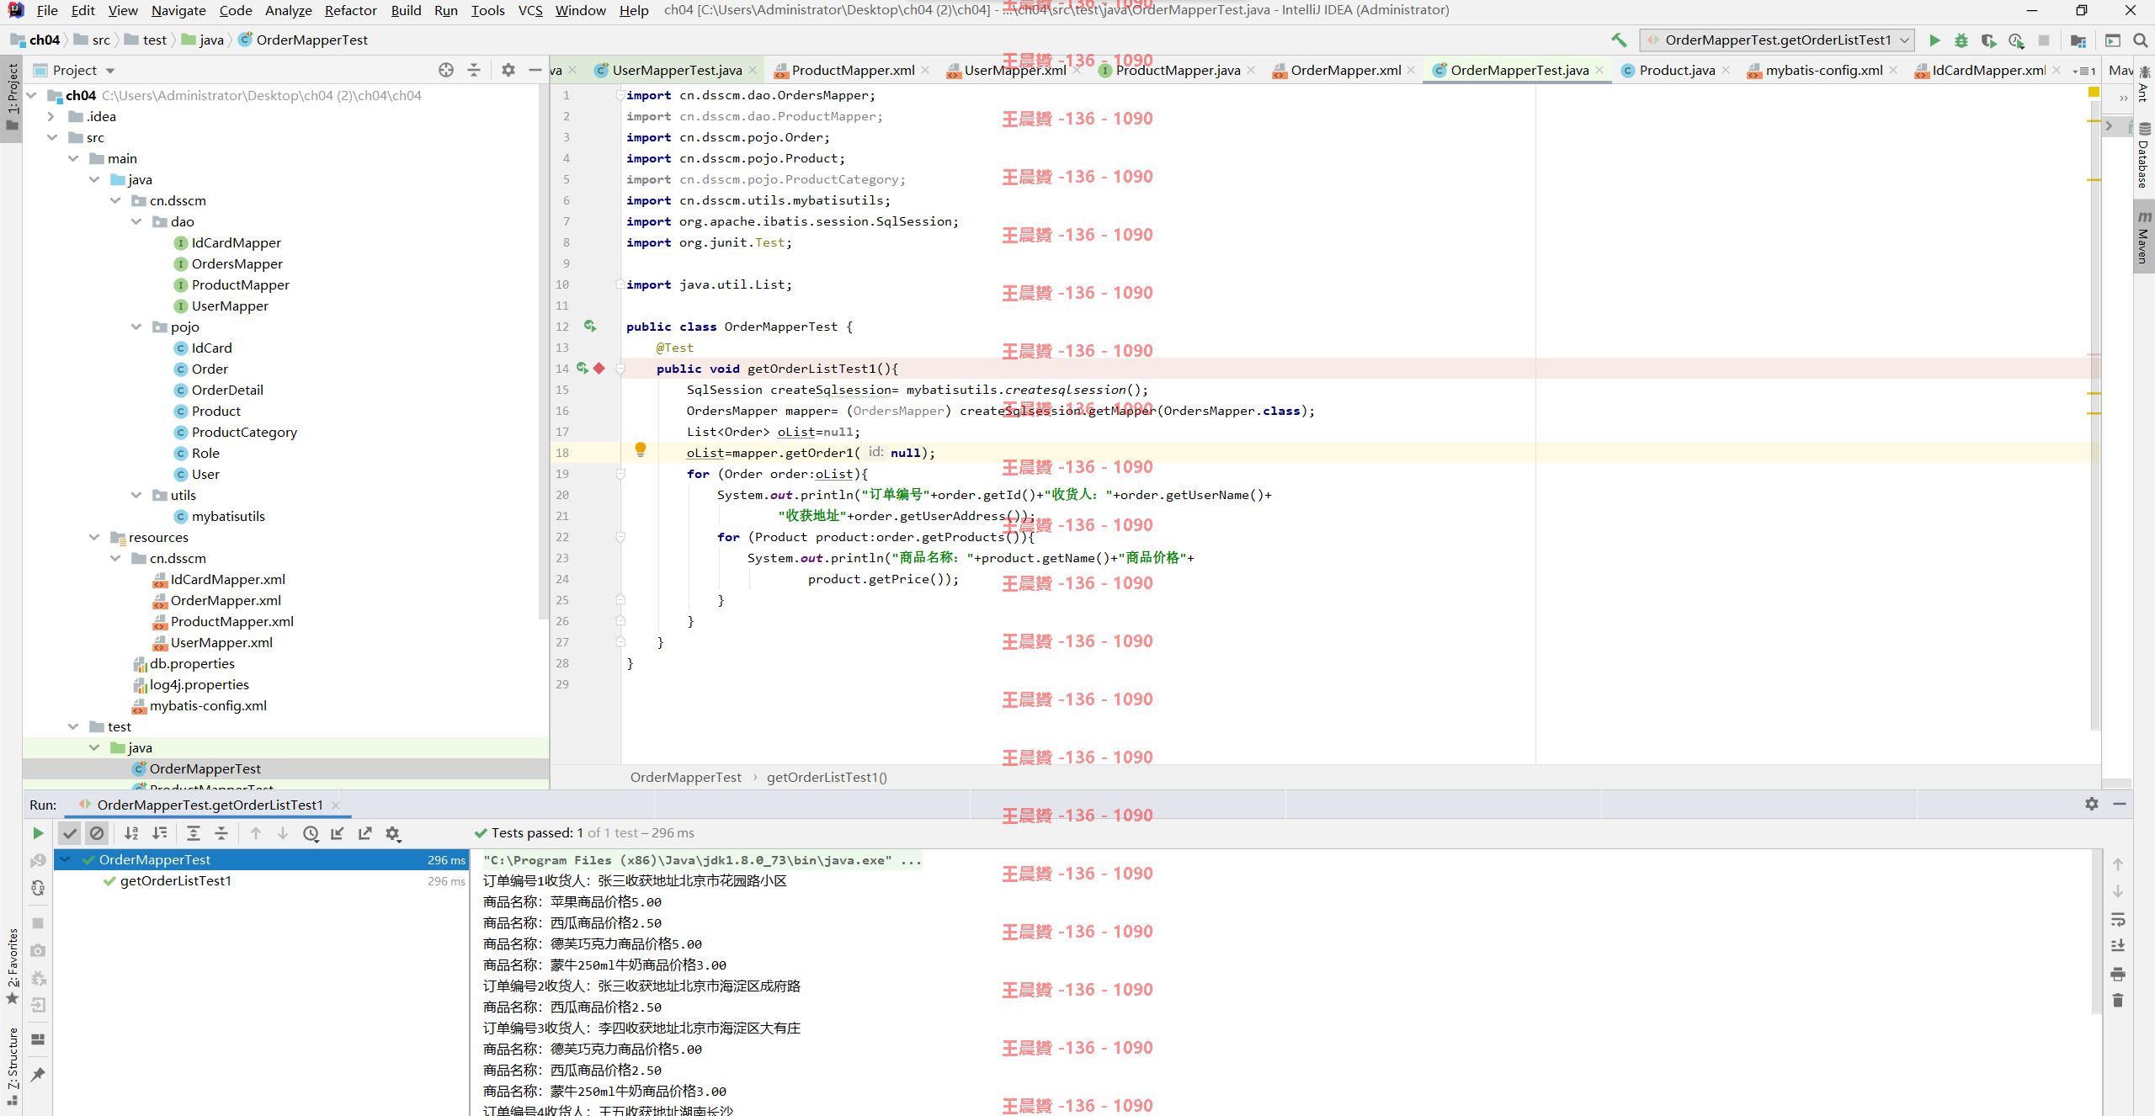
Task: Open the Refactor menu
Action: (x=350, y=11)
